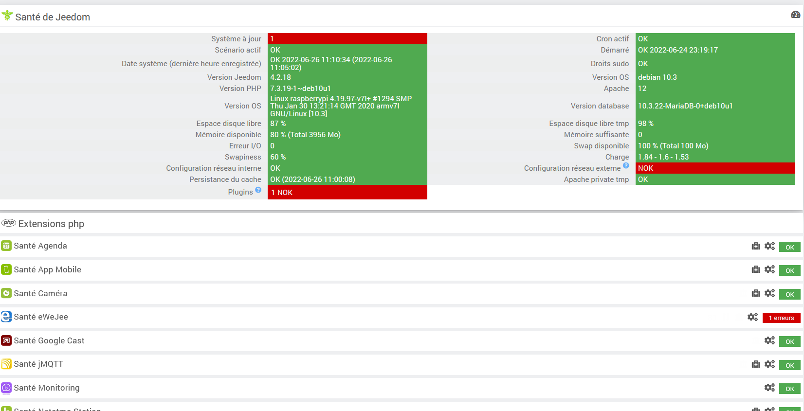The image size is (804, 411).
Task: Click the '1 erreurs' badge for eWeJee
Action: click(782, 318)
